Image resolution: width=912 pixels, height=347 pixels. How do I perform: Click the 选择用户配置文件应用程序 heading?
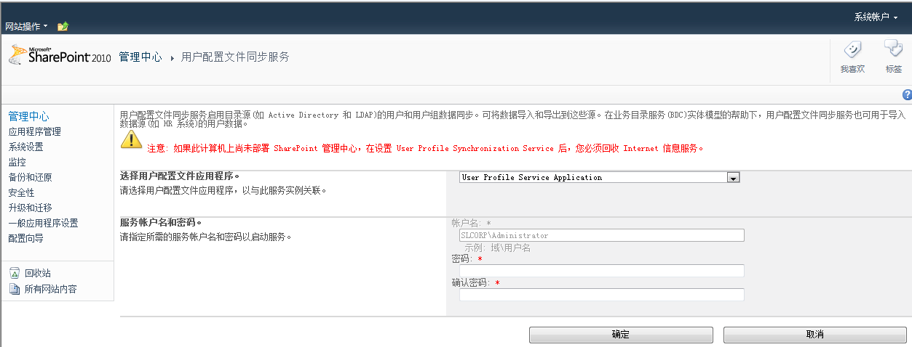click(x=180, y=176)
